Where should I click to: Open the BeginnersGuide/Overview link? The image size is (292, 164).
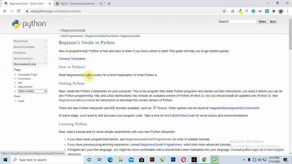84,75
